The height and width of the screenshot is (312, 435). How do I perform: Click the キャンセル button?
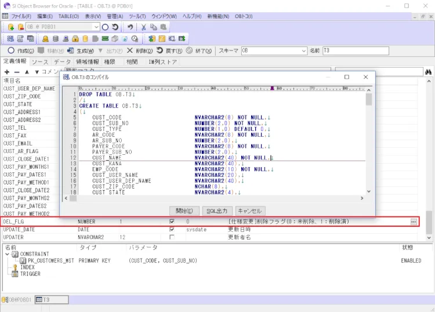[250, 211]
